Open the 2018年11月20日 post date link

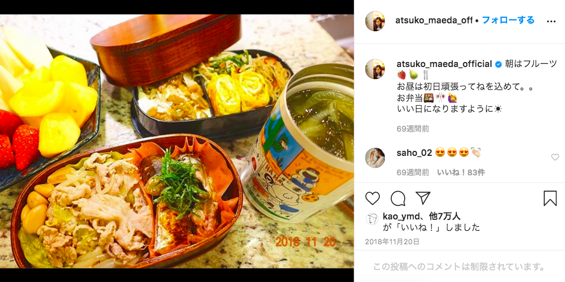[x=392, y=242]
